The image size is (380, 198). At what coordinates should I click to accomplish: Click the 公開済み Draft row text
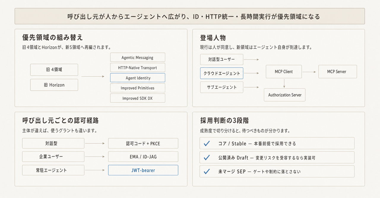(x=267, y=158)
